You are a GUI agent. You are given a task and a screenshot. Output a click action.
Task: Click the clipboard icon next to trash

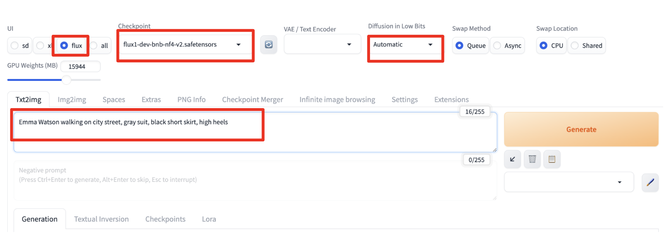(x=552, y=159)
